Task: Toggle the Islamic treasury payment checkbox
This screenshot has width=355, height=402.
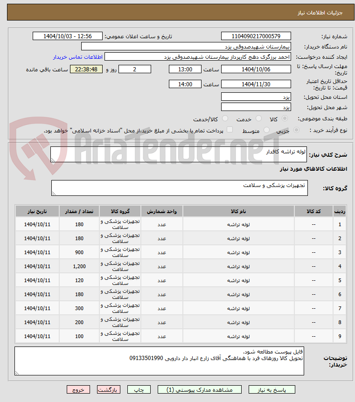Action: pos(230,130)
